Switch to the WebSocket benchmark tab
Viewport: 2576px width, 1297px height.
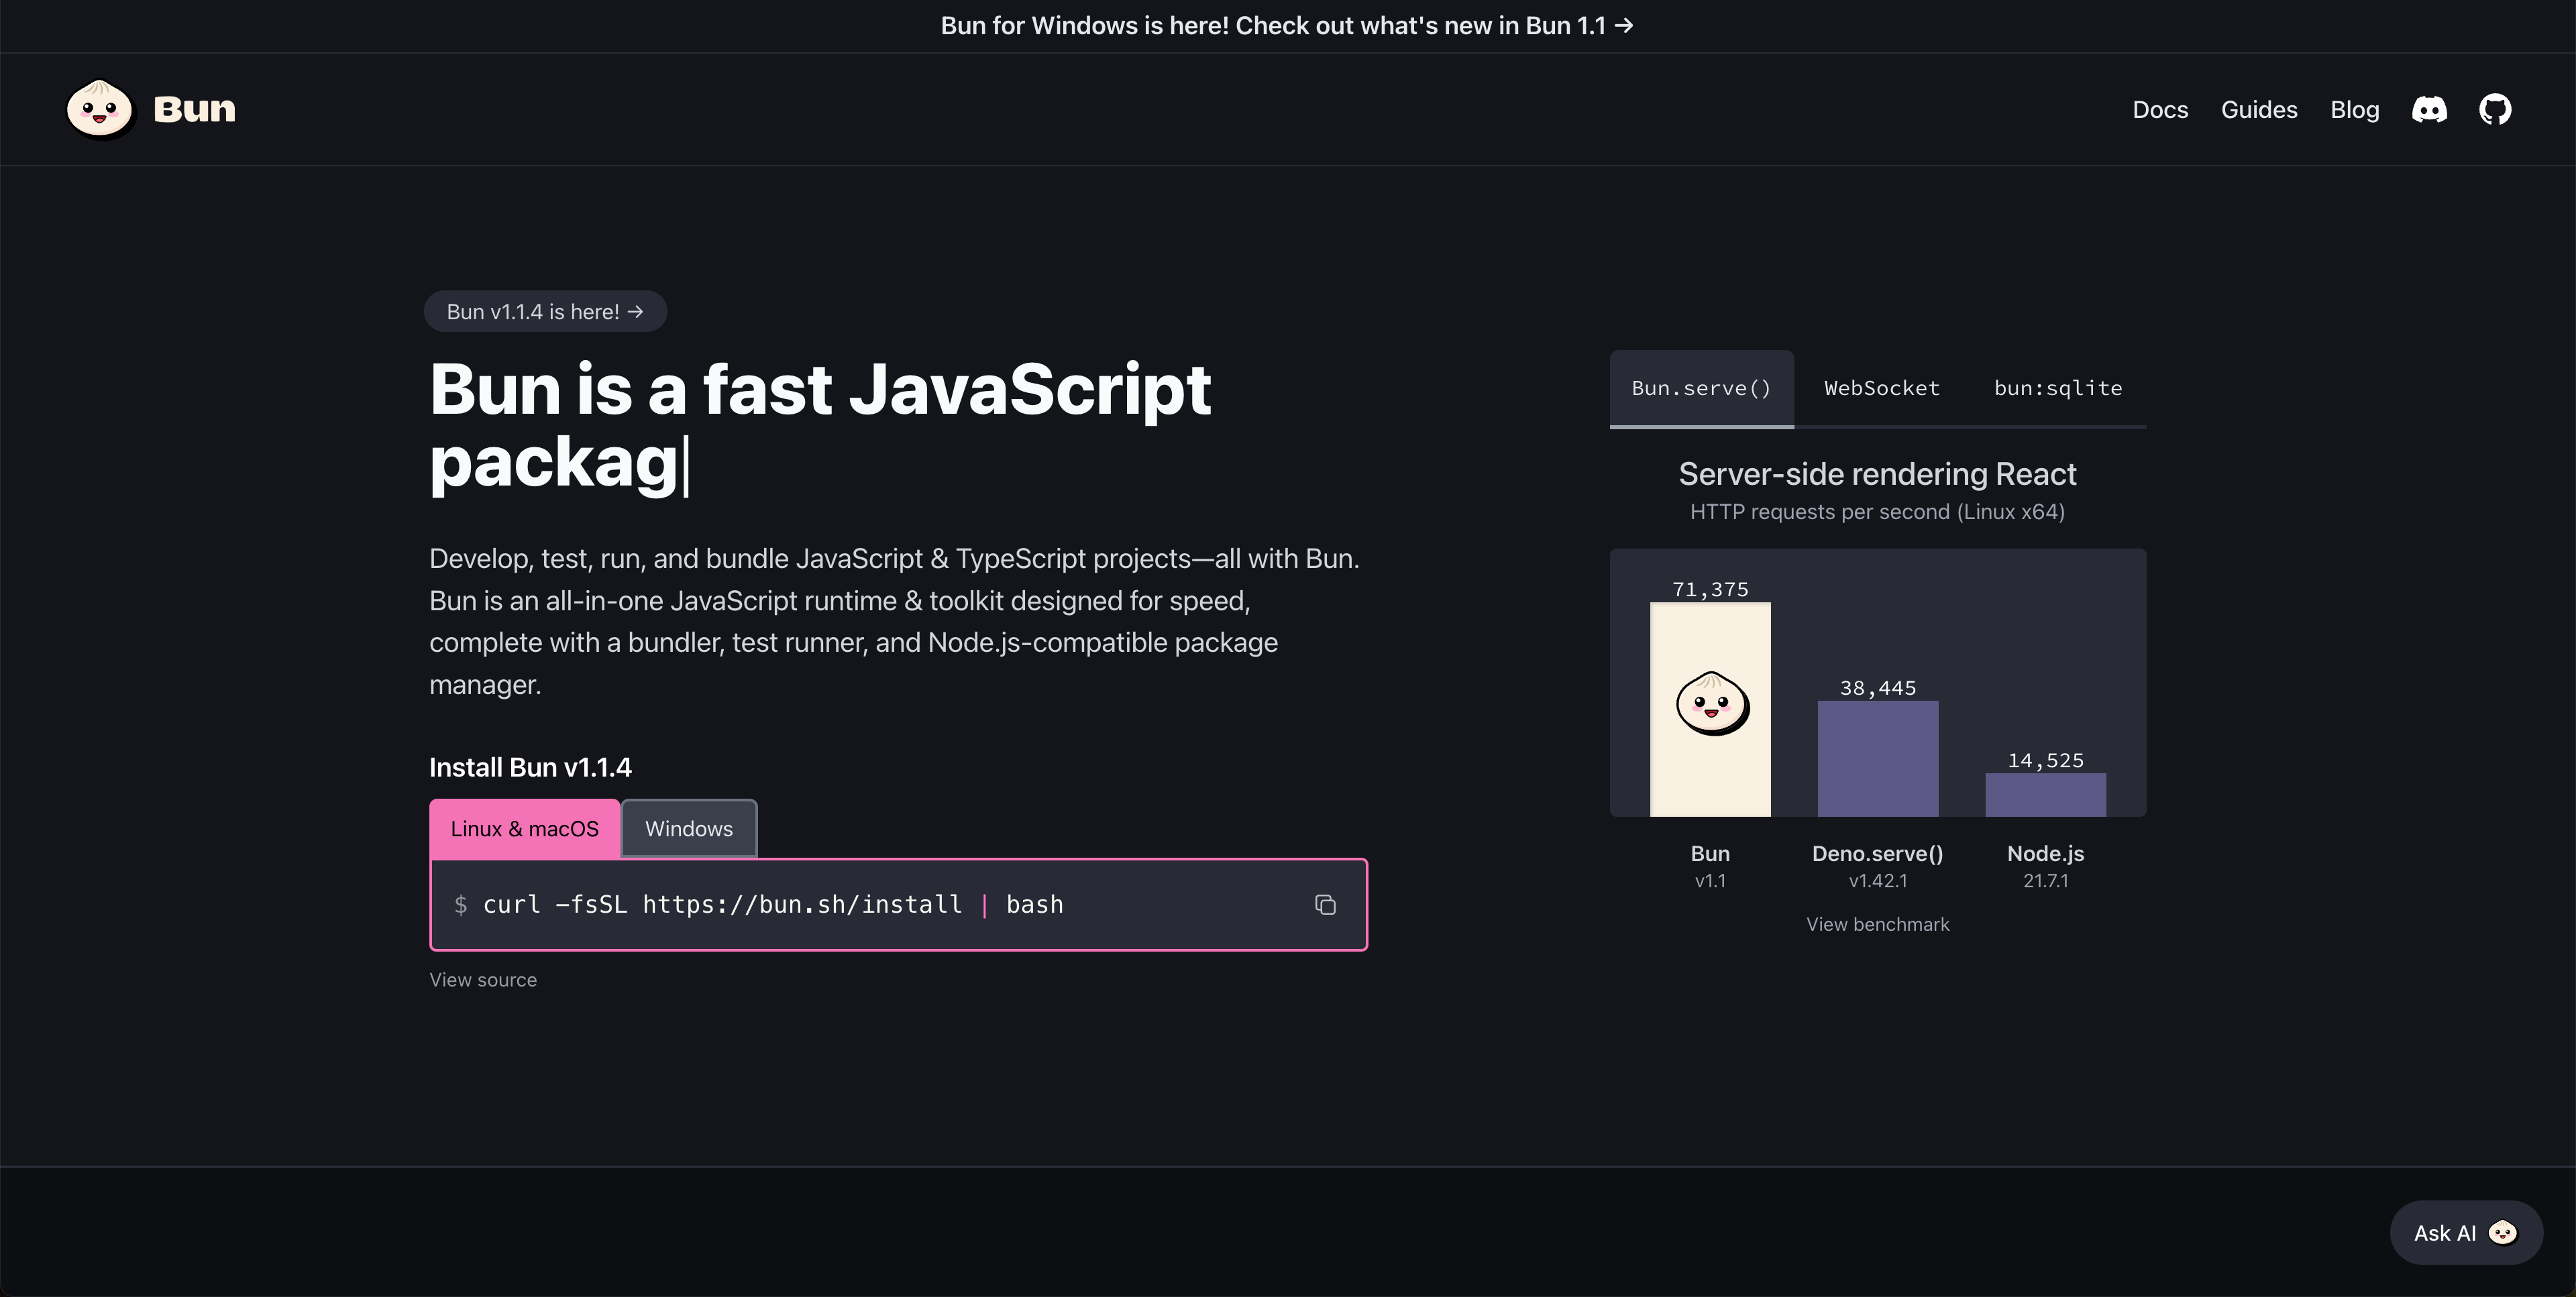[x=1881, y=388]
